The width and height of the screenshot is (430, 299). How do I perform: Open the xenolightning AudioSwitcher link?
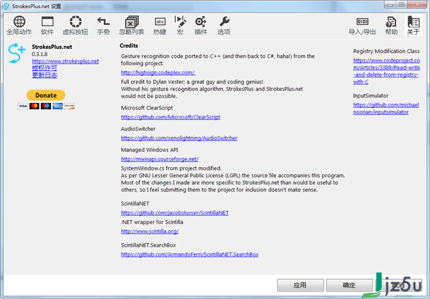[179, 138]
